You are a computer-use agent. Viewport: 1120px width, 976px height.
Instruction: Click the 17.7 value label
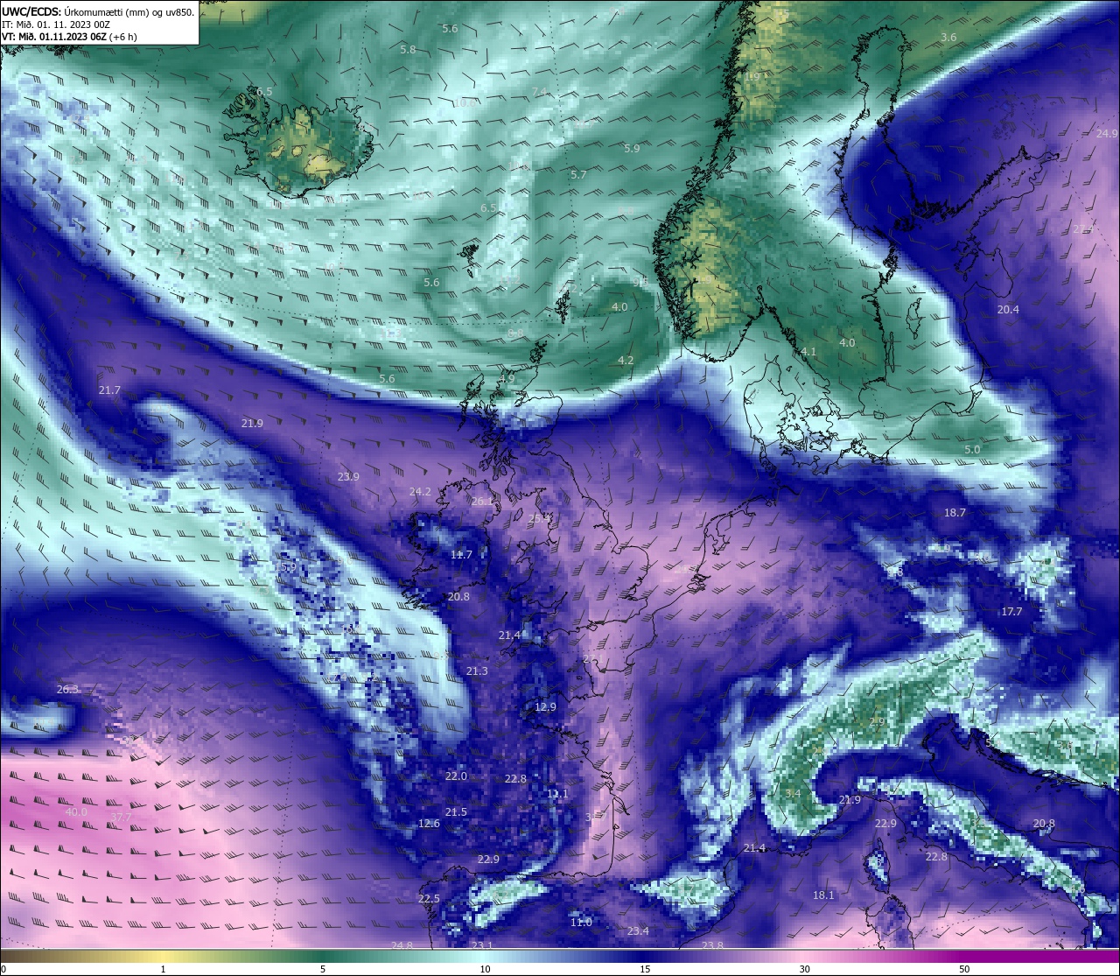(1011, 612)
